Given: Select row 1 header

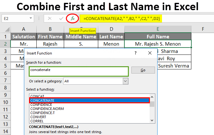Looking at the screenshot, I should click(x=5, y=37).
